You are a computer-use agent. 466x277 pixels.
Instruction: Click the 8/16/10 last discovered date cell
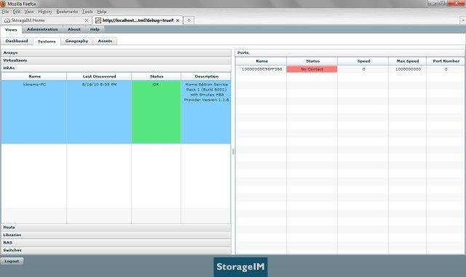coord(99,112)
